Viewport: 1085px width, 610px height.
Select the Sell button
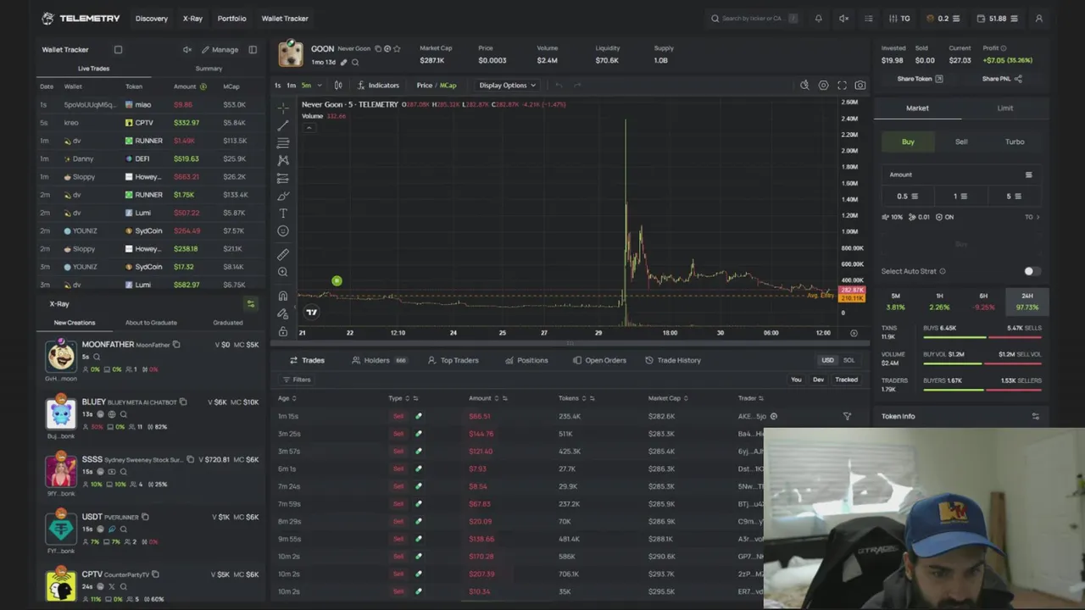(961, 141)
